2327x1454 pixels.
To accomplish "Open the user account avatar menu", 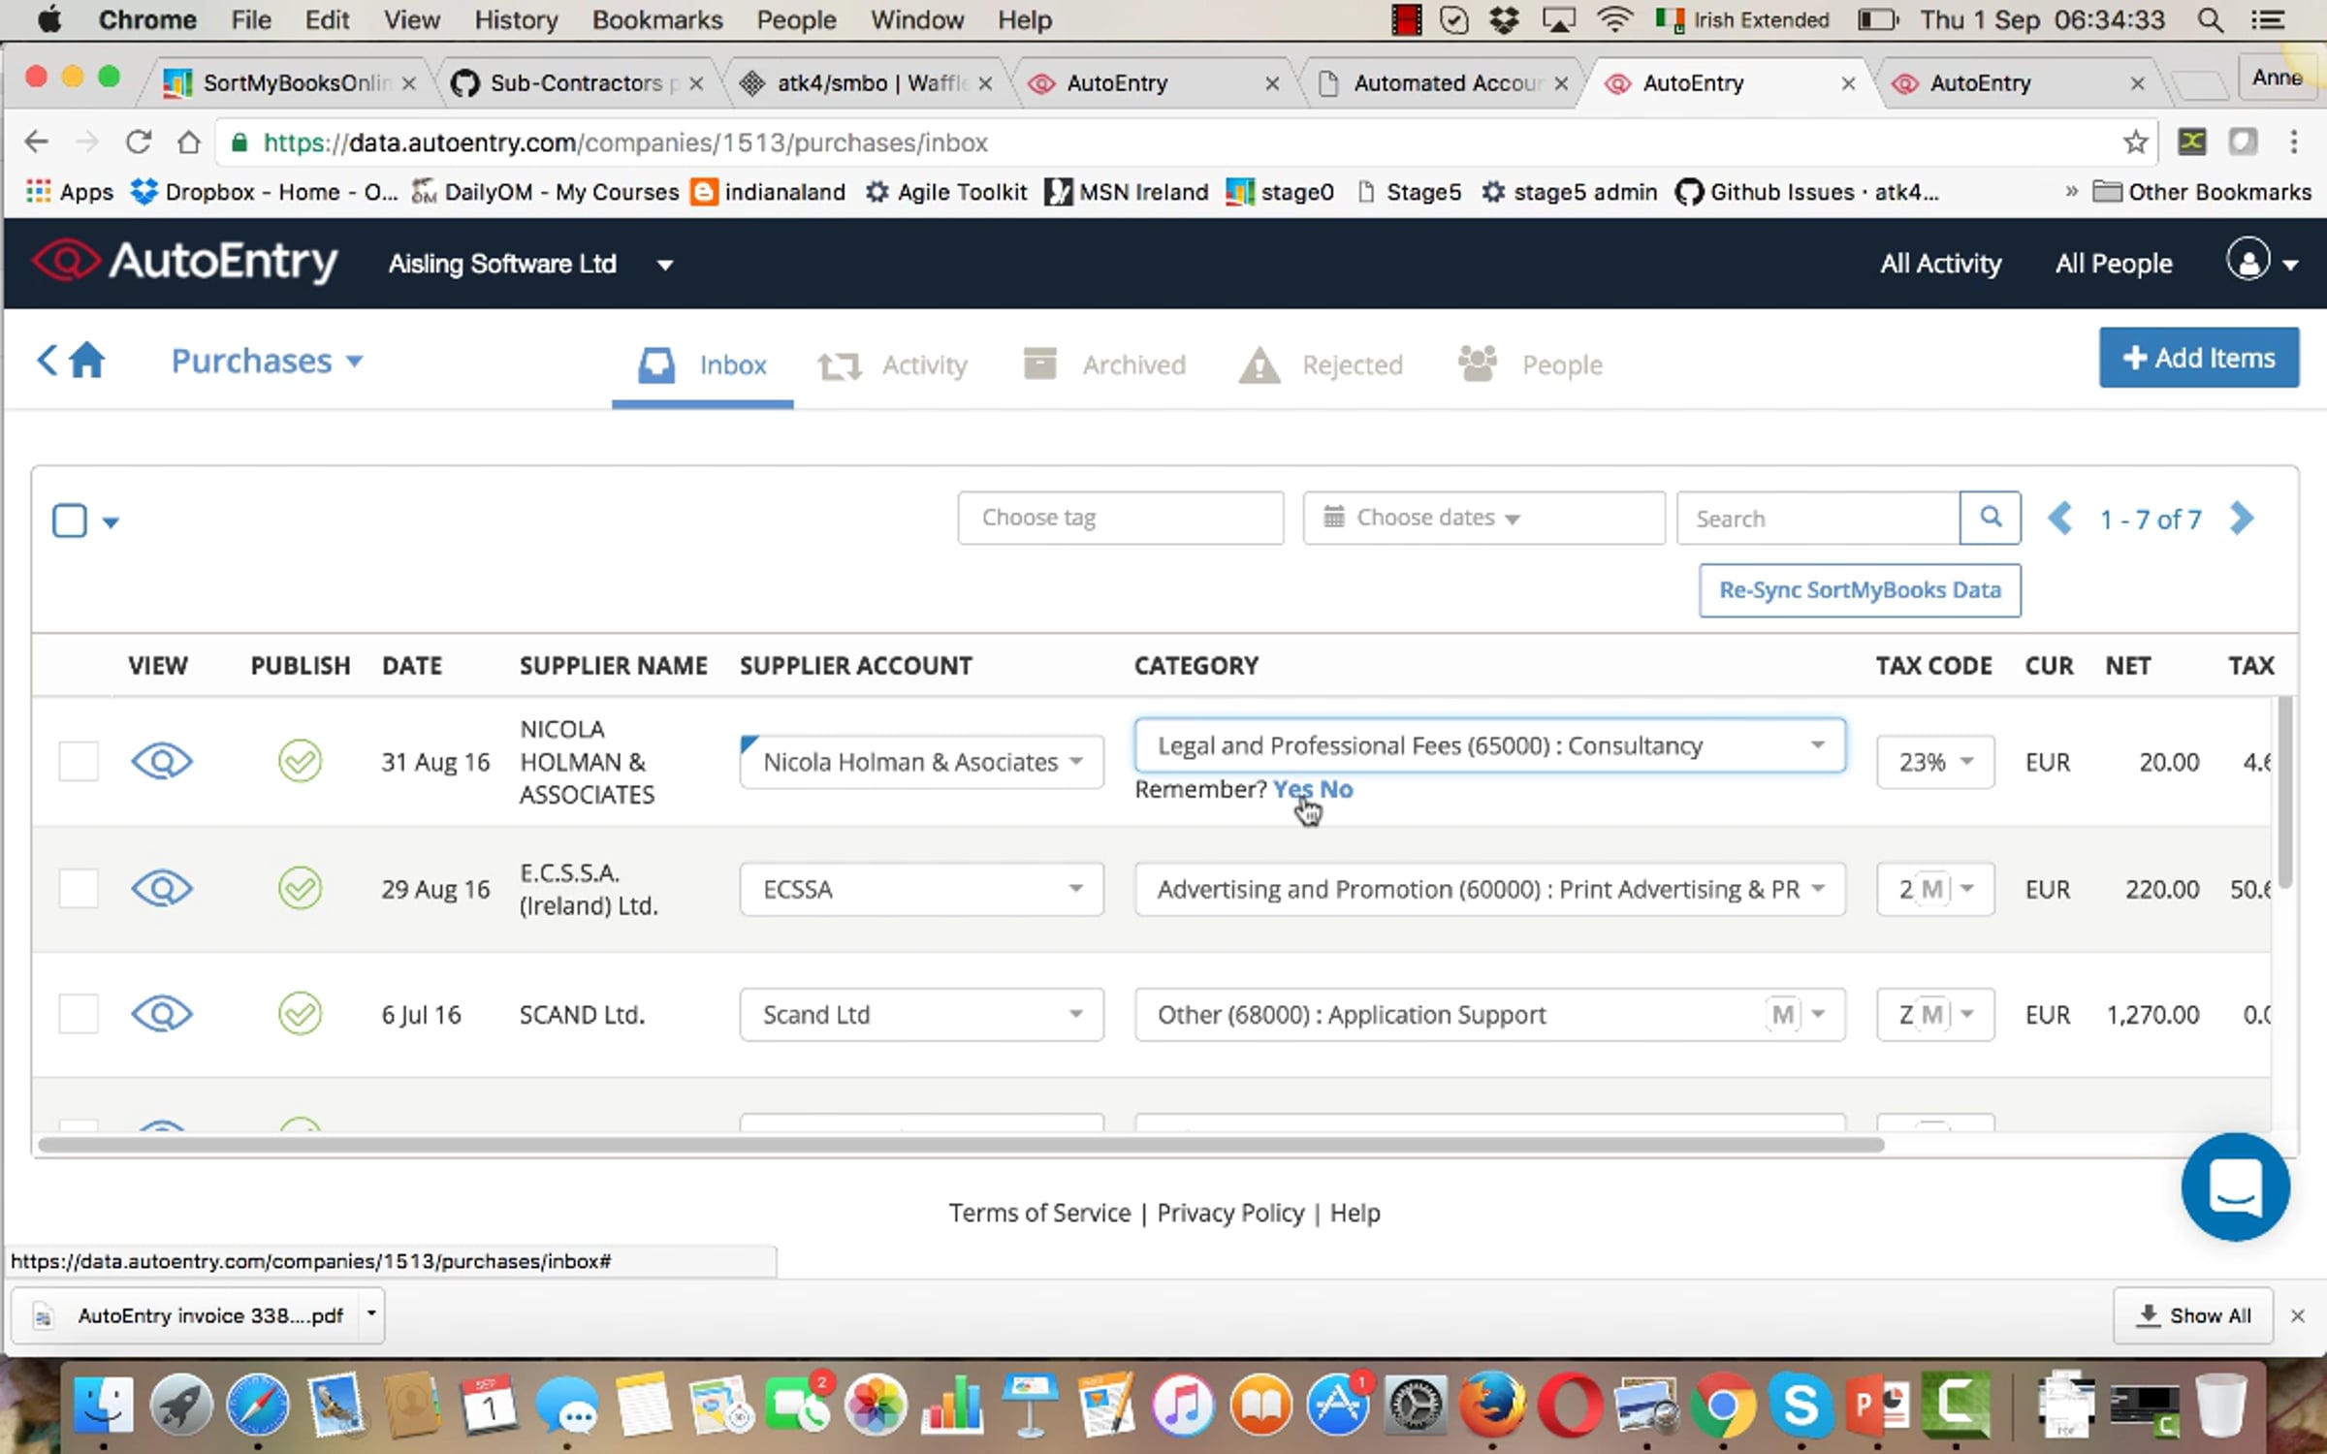I will (2261, 262).
